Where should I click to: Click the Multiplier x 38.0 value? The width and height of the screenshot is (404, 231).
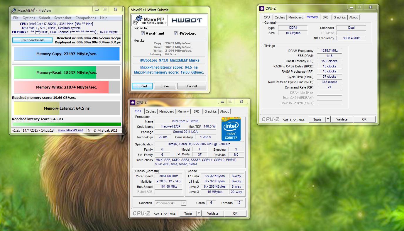click(x=169, y=181)
